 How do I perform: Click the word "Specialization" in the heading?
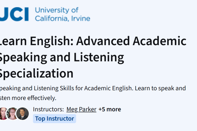[36, 73]
